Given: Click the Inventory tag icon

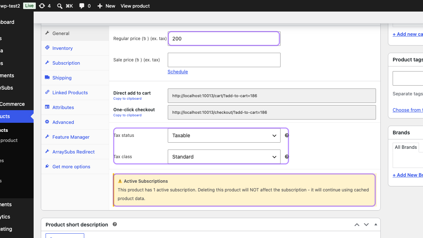Looking at the screenshot, I should 47,48.
